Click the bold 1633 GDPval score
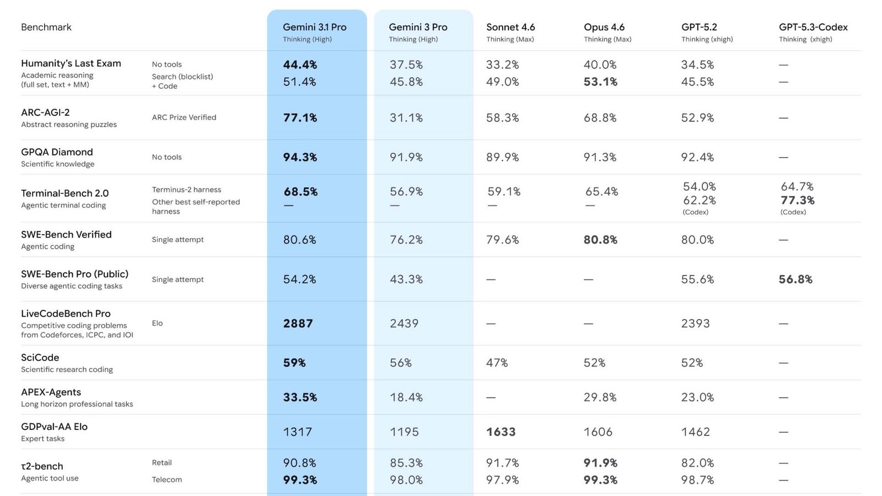 [501, 432]
